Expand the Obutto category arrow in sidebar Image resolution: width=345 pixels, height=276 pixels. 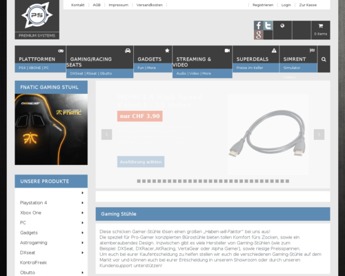point(82,273)
